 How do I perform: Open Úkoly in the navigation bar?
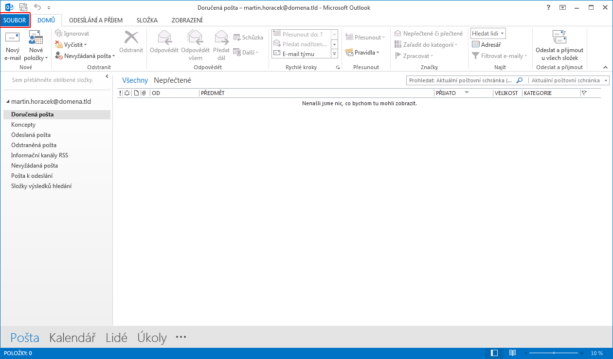pyautogui.click(x=152, y=338)
